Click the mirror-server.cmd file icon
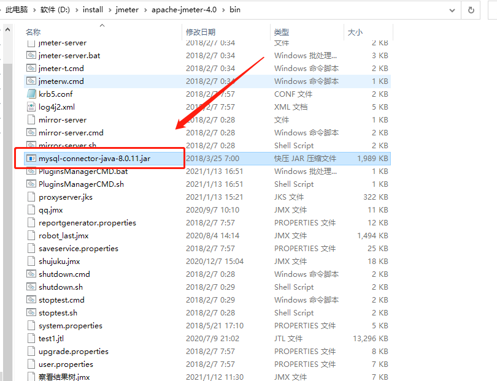497x381 pixels. coord(31,132)
